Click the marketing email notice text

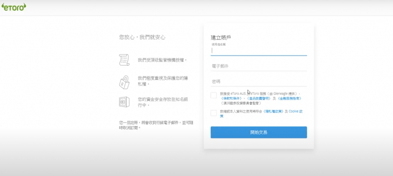(x=156, y=125)
